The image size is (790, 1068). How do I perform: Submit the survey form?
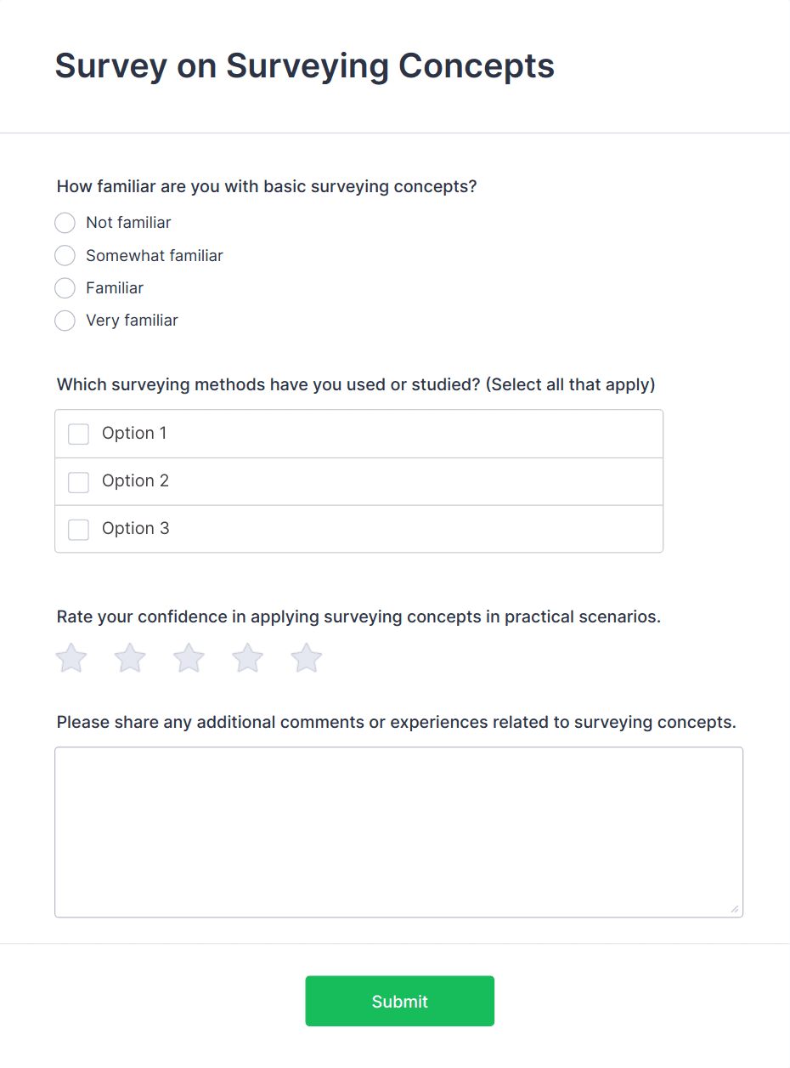(x=399, y=1001)
